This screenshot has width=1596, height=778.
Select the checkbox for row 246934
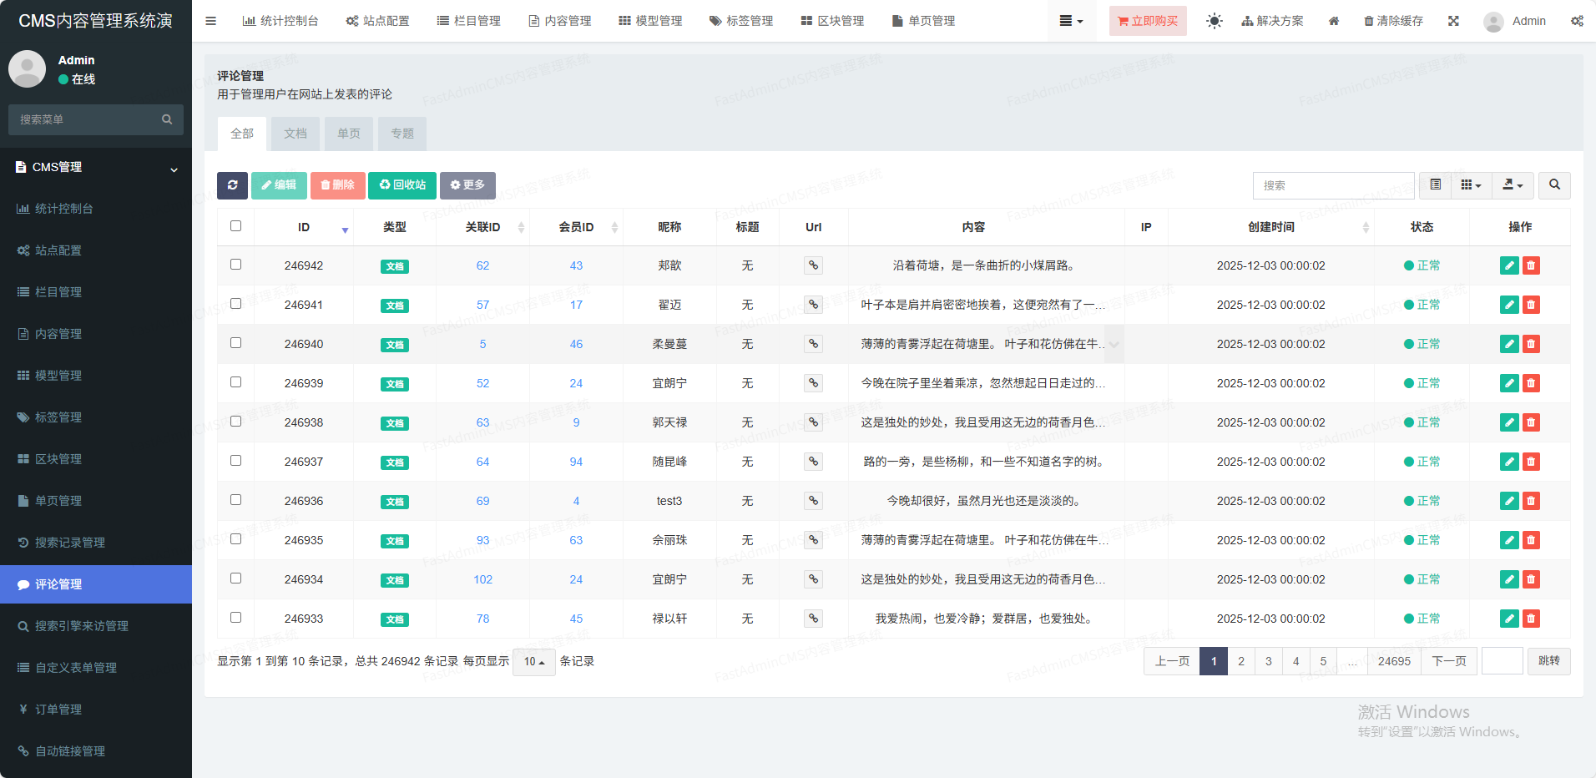click(236, 578)
